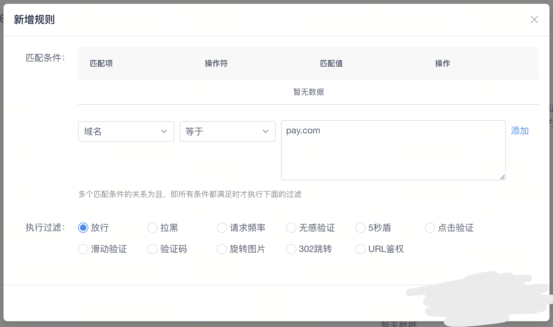
Task: Select the 302跳转 option
Action: click(x=291, y=249)
